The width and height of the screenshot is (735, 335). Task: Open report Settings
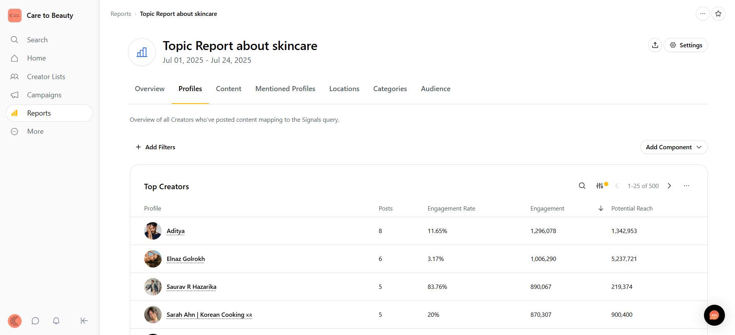686,45
